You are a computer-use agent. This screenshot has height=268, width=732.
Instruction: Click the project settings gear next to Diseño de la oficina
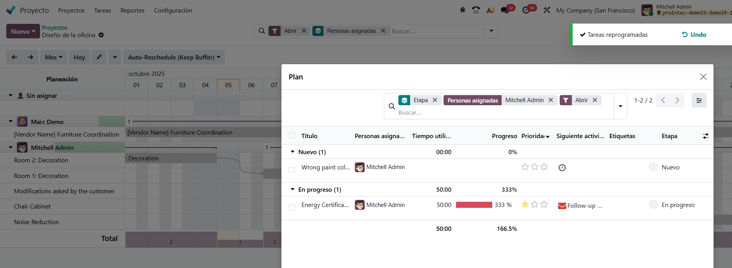pyautogui.click(x=101, y=35)
